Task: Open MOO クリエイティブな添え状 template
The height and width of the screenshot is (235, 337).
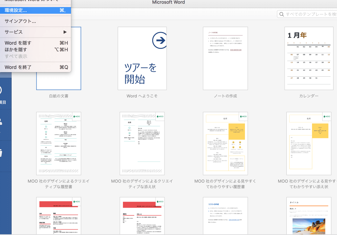Action: (142, 143)
